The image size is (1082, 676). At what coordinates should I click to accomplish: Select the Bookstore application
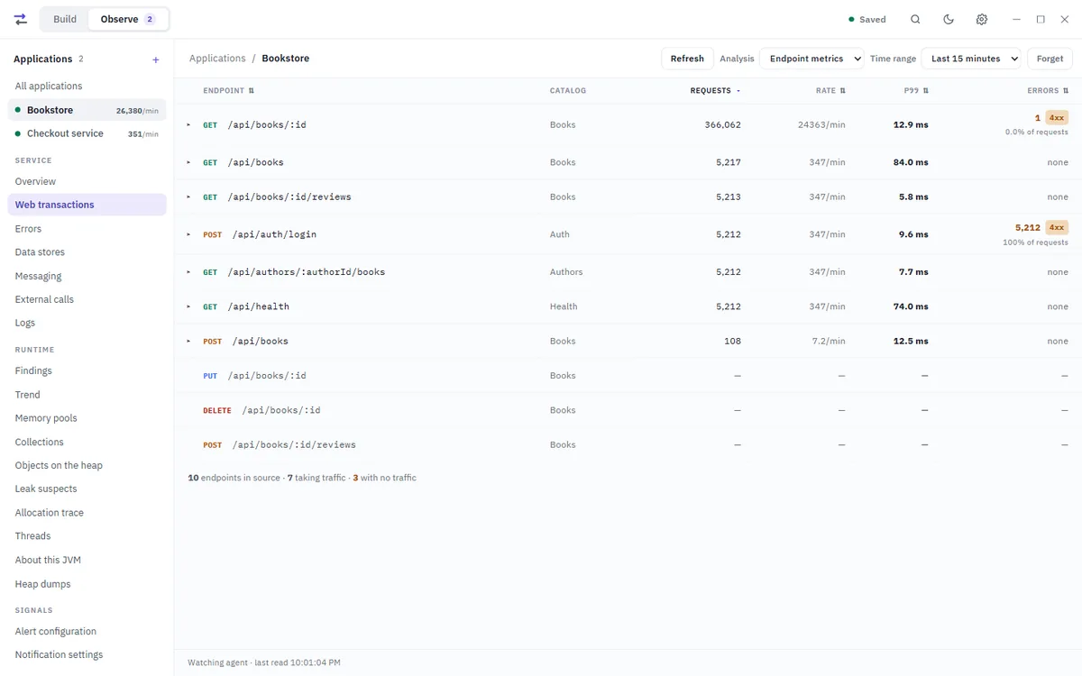point(87,110)
